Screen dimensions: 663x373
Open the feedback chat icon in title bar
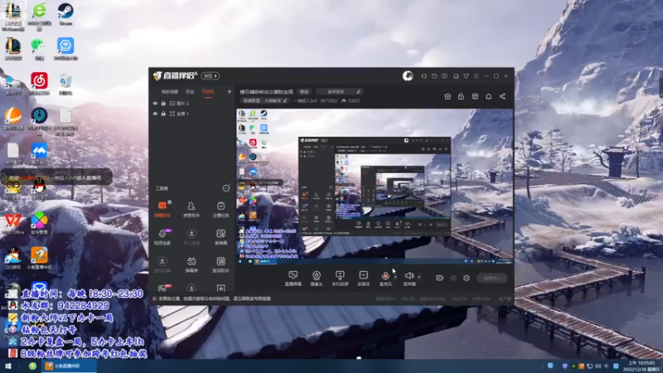(x=444, y=76)
